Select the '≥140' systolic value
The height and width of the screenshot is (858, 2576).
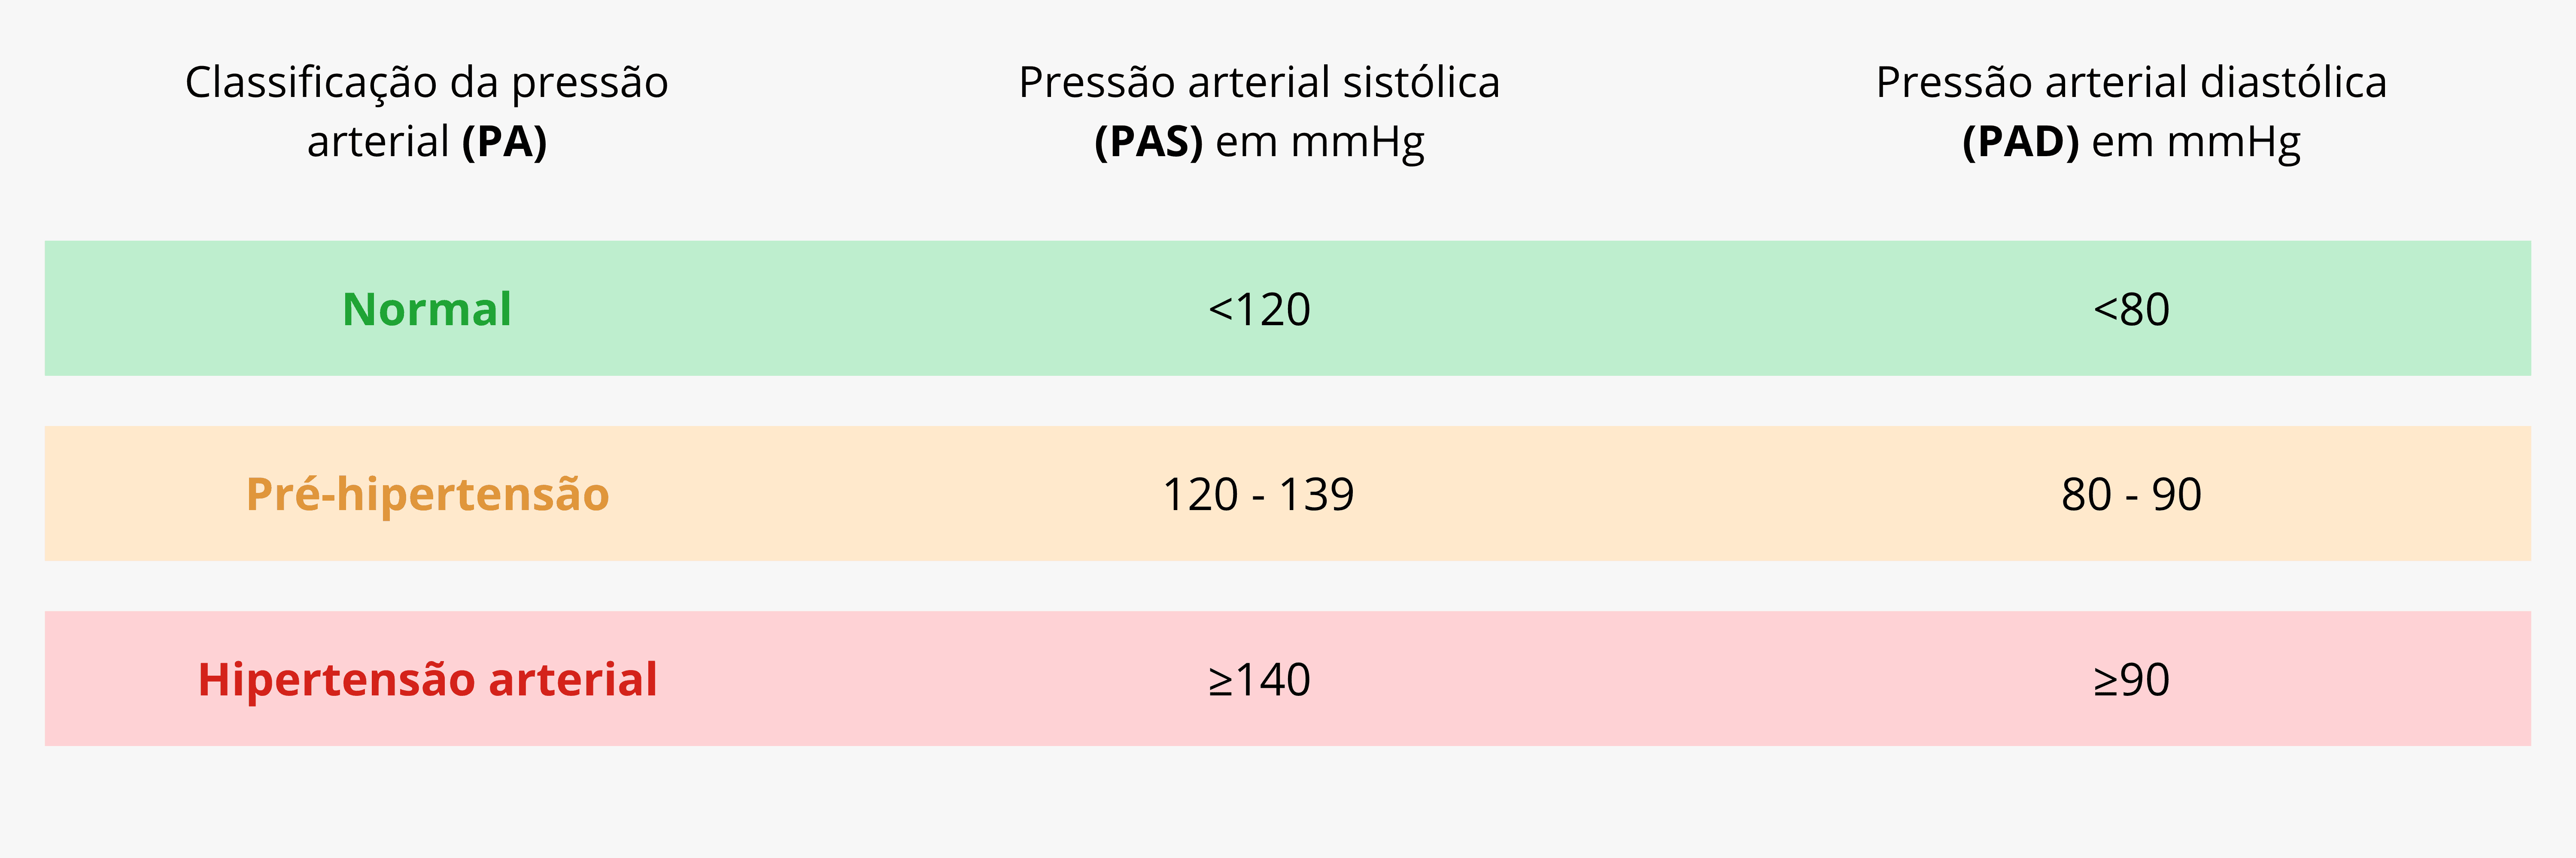1259,680
